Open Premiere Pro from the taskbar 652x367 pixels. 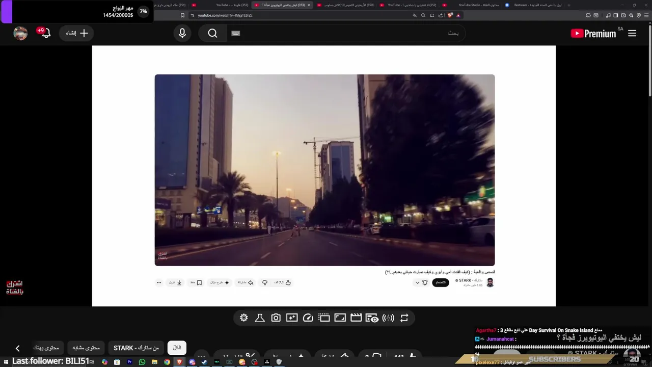tap(129, 362)
